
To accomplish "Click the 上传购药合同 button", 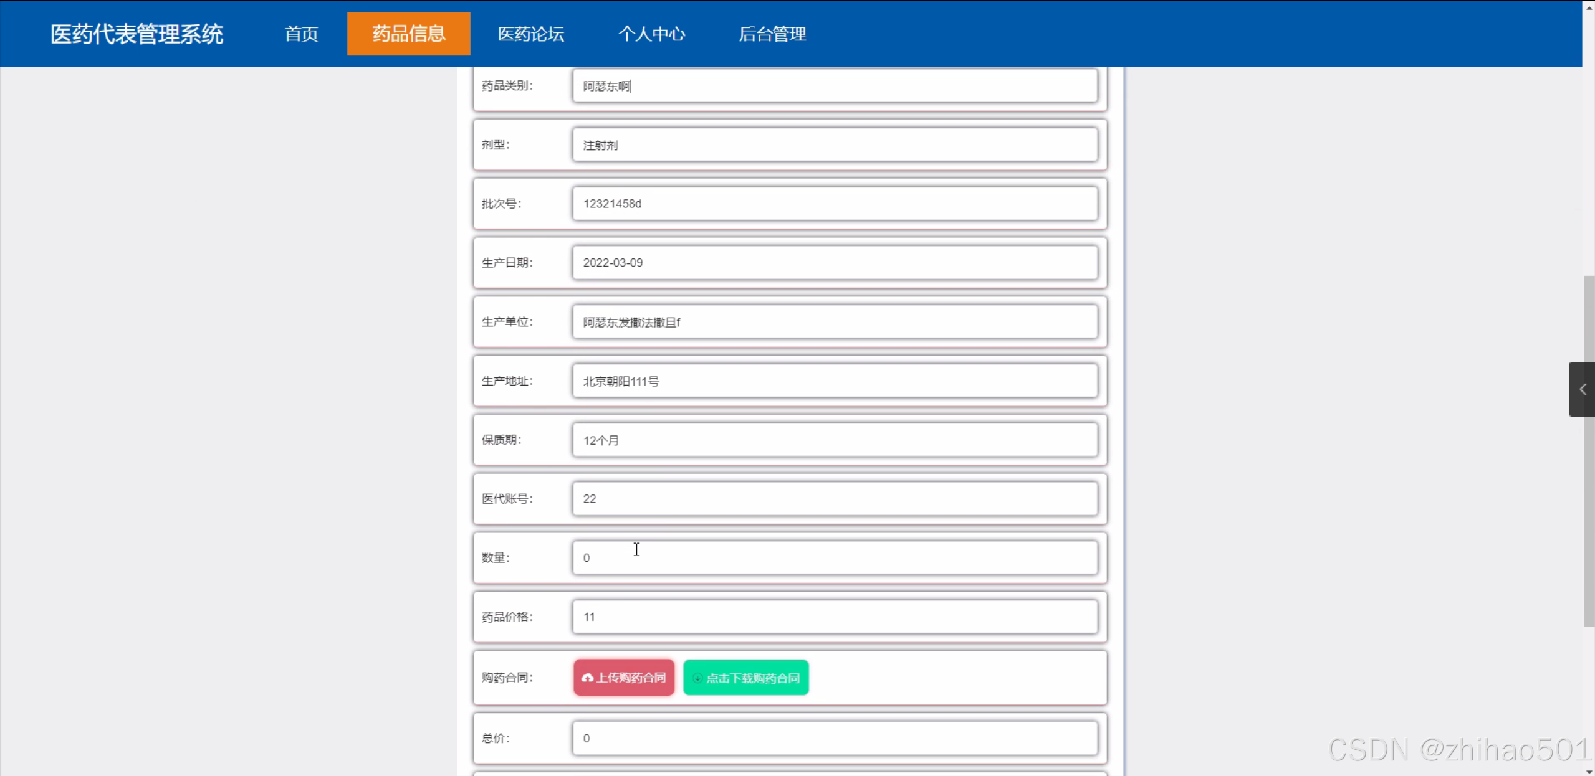I will [624, 678].
